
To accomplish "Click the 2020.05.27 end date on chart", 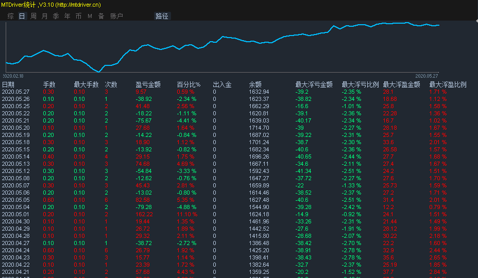I will coord(426,76).
